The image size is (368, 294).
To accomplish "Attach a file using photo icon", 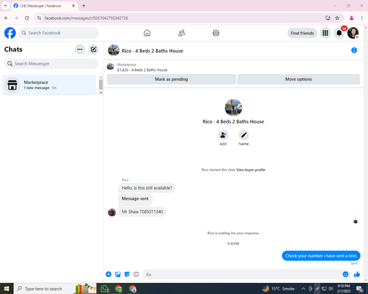I will 118,274.
